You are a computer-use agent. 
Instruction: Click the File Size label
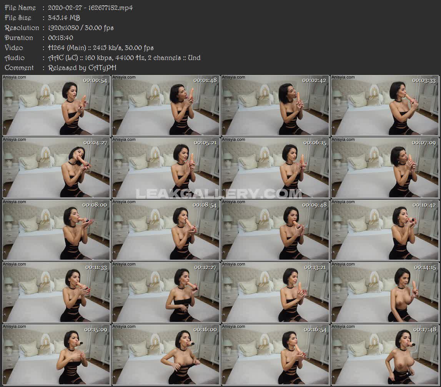[18, 18]
